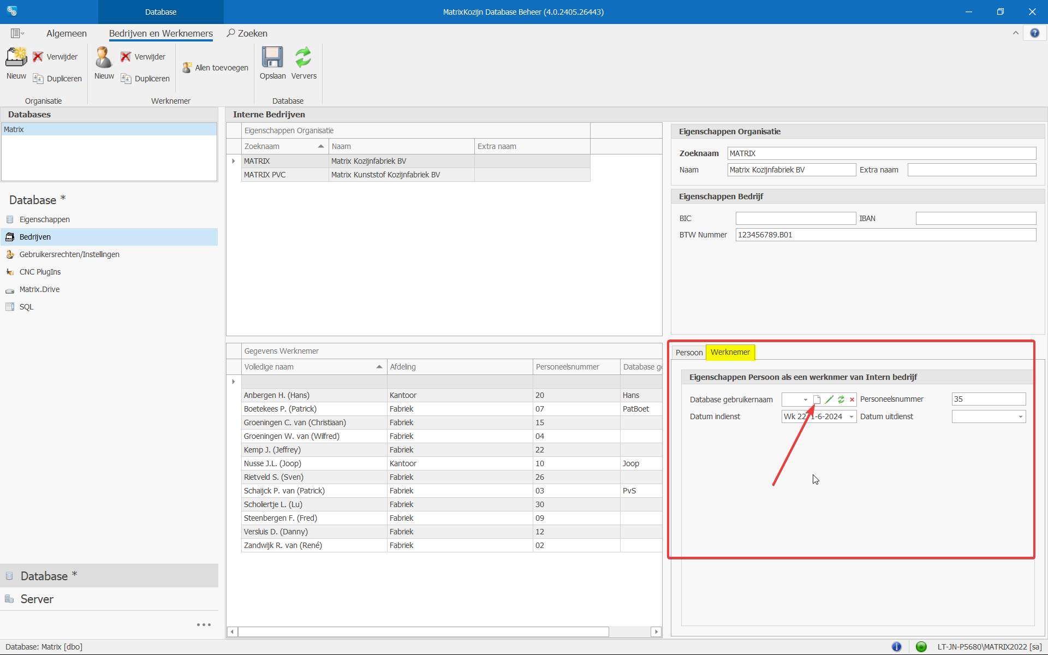Open navigation overflow three dots
1048x655 pixels.
(204, 625)
